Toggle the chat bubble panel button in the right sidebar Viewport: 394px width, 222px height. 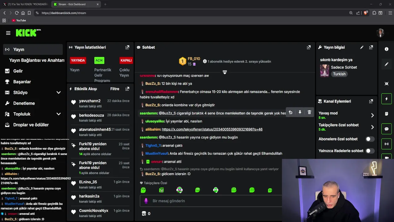[387, 129]
